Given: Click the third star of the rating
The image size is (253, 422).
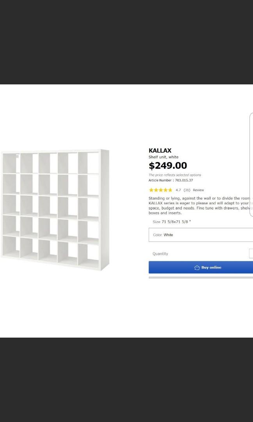Looking at the screenshot, I should (160, 190).
